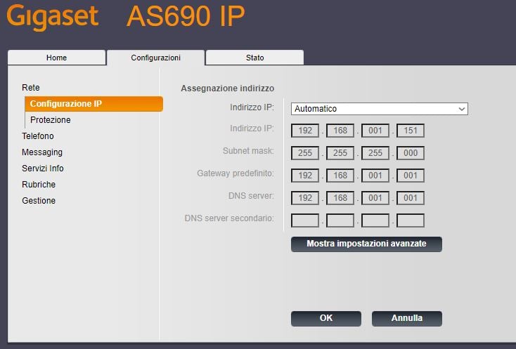Click first DNS server secondario field
The image size is (516, 349).
305,220
